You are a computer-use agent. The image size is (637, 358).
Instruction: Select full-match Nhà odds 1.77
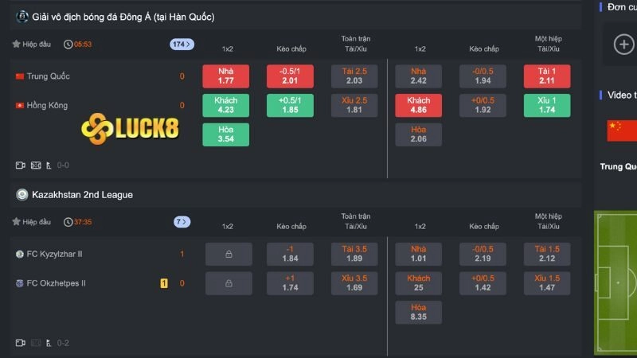(225, 76)
